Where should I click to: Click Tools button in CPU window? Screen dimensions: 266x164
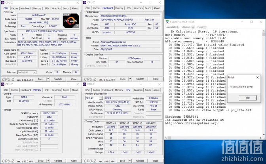click(x=41, y=79)
